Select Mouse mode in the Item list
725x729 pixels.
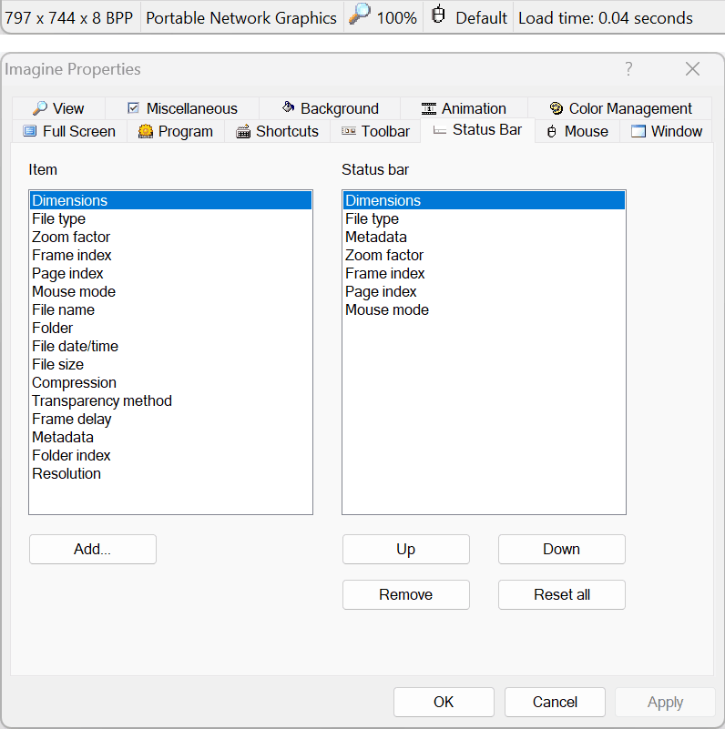pos(171,291)
